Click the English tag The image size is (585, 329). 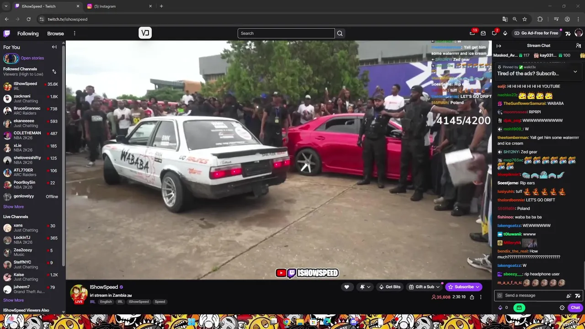point(106,302)
